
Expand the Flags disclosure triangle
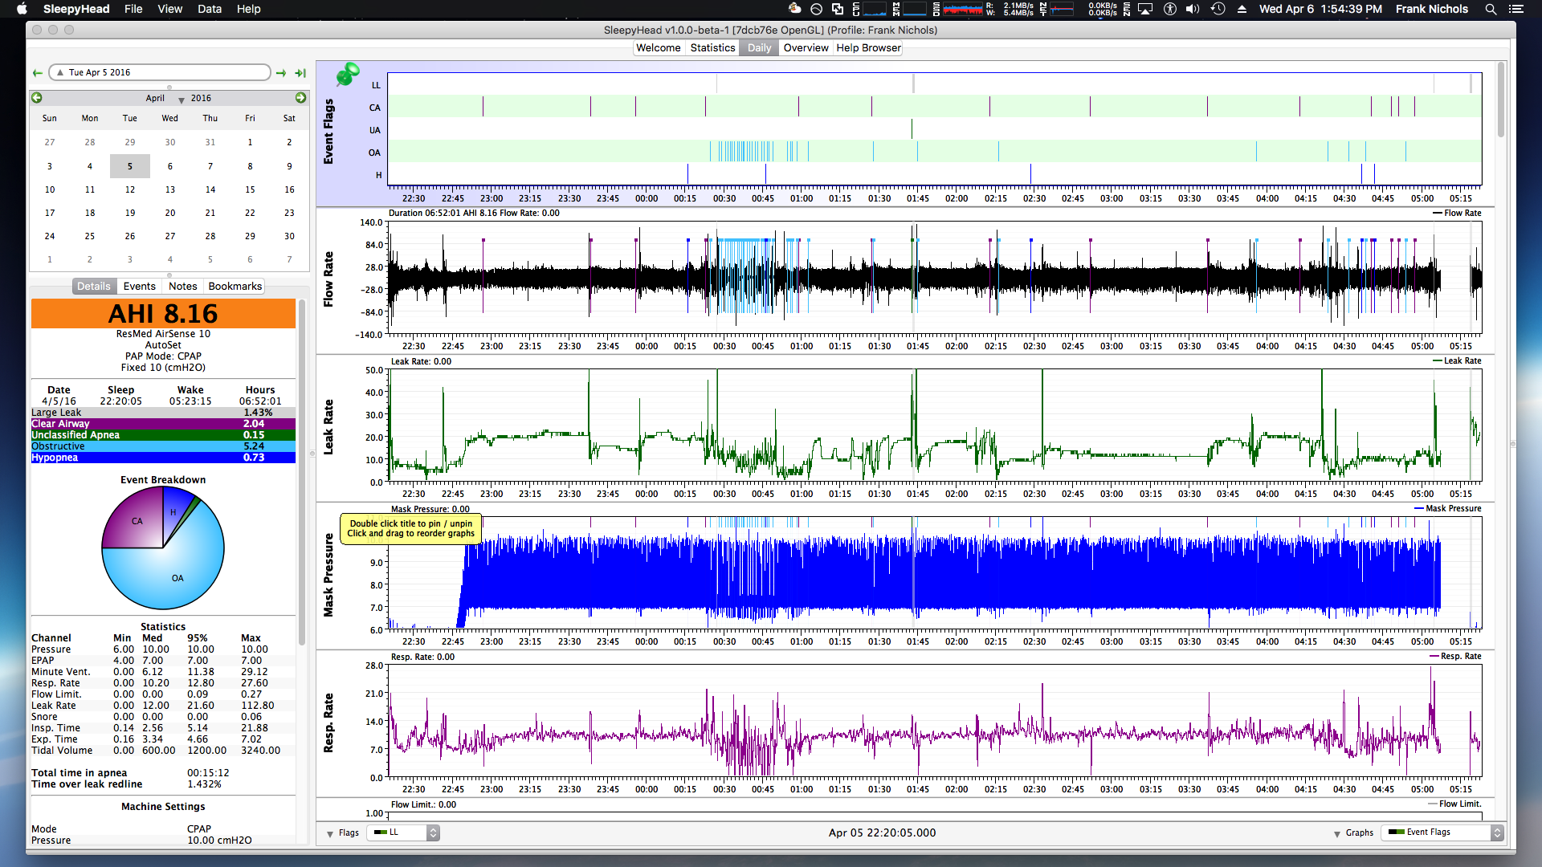coord(330,833)
